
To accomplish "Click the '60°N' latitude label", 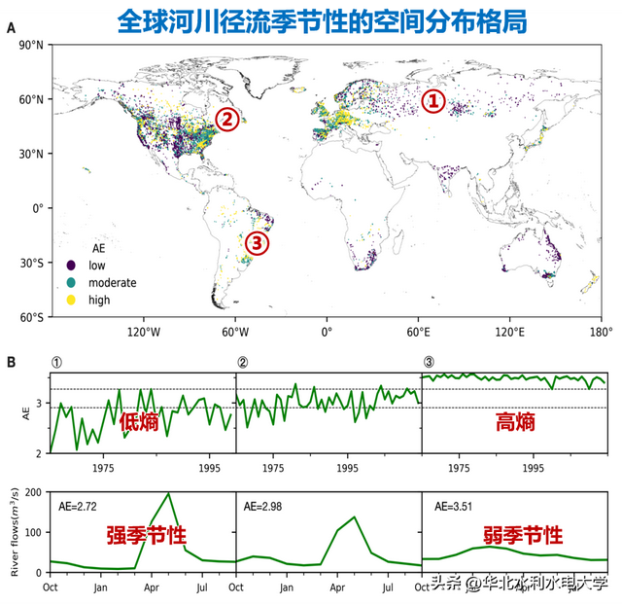I will tap(30, 99).
